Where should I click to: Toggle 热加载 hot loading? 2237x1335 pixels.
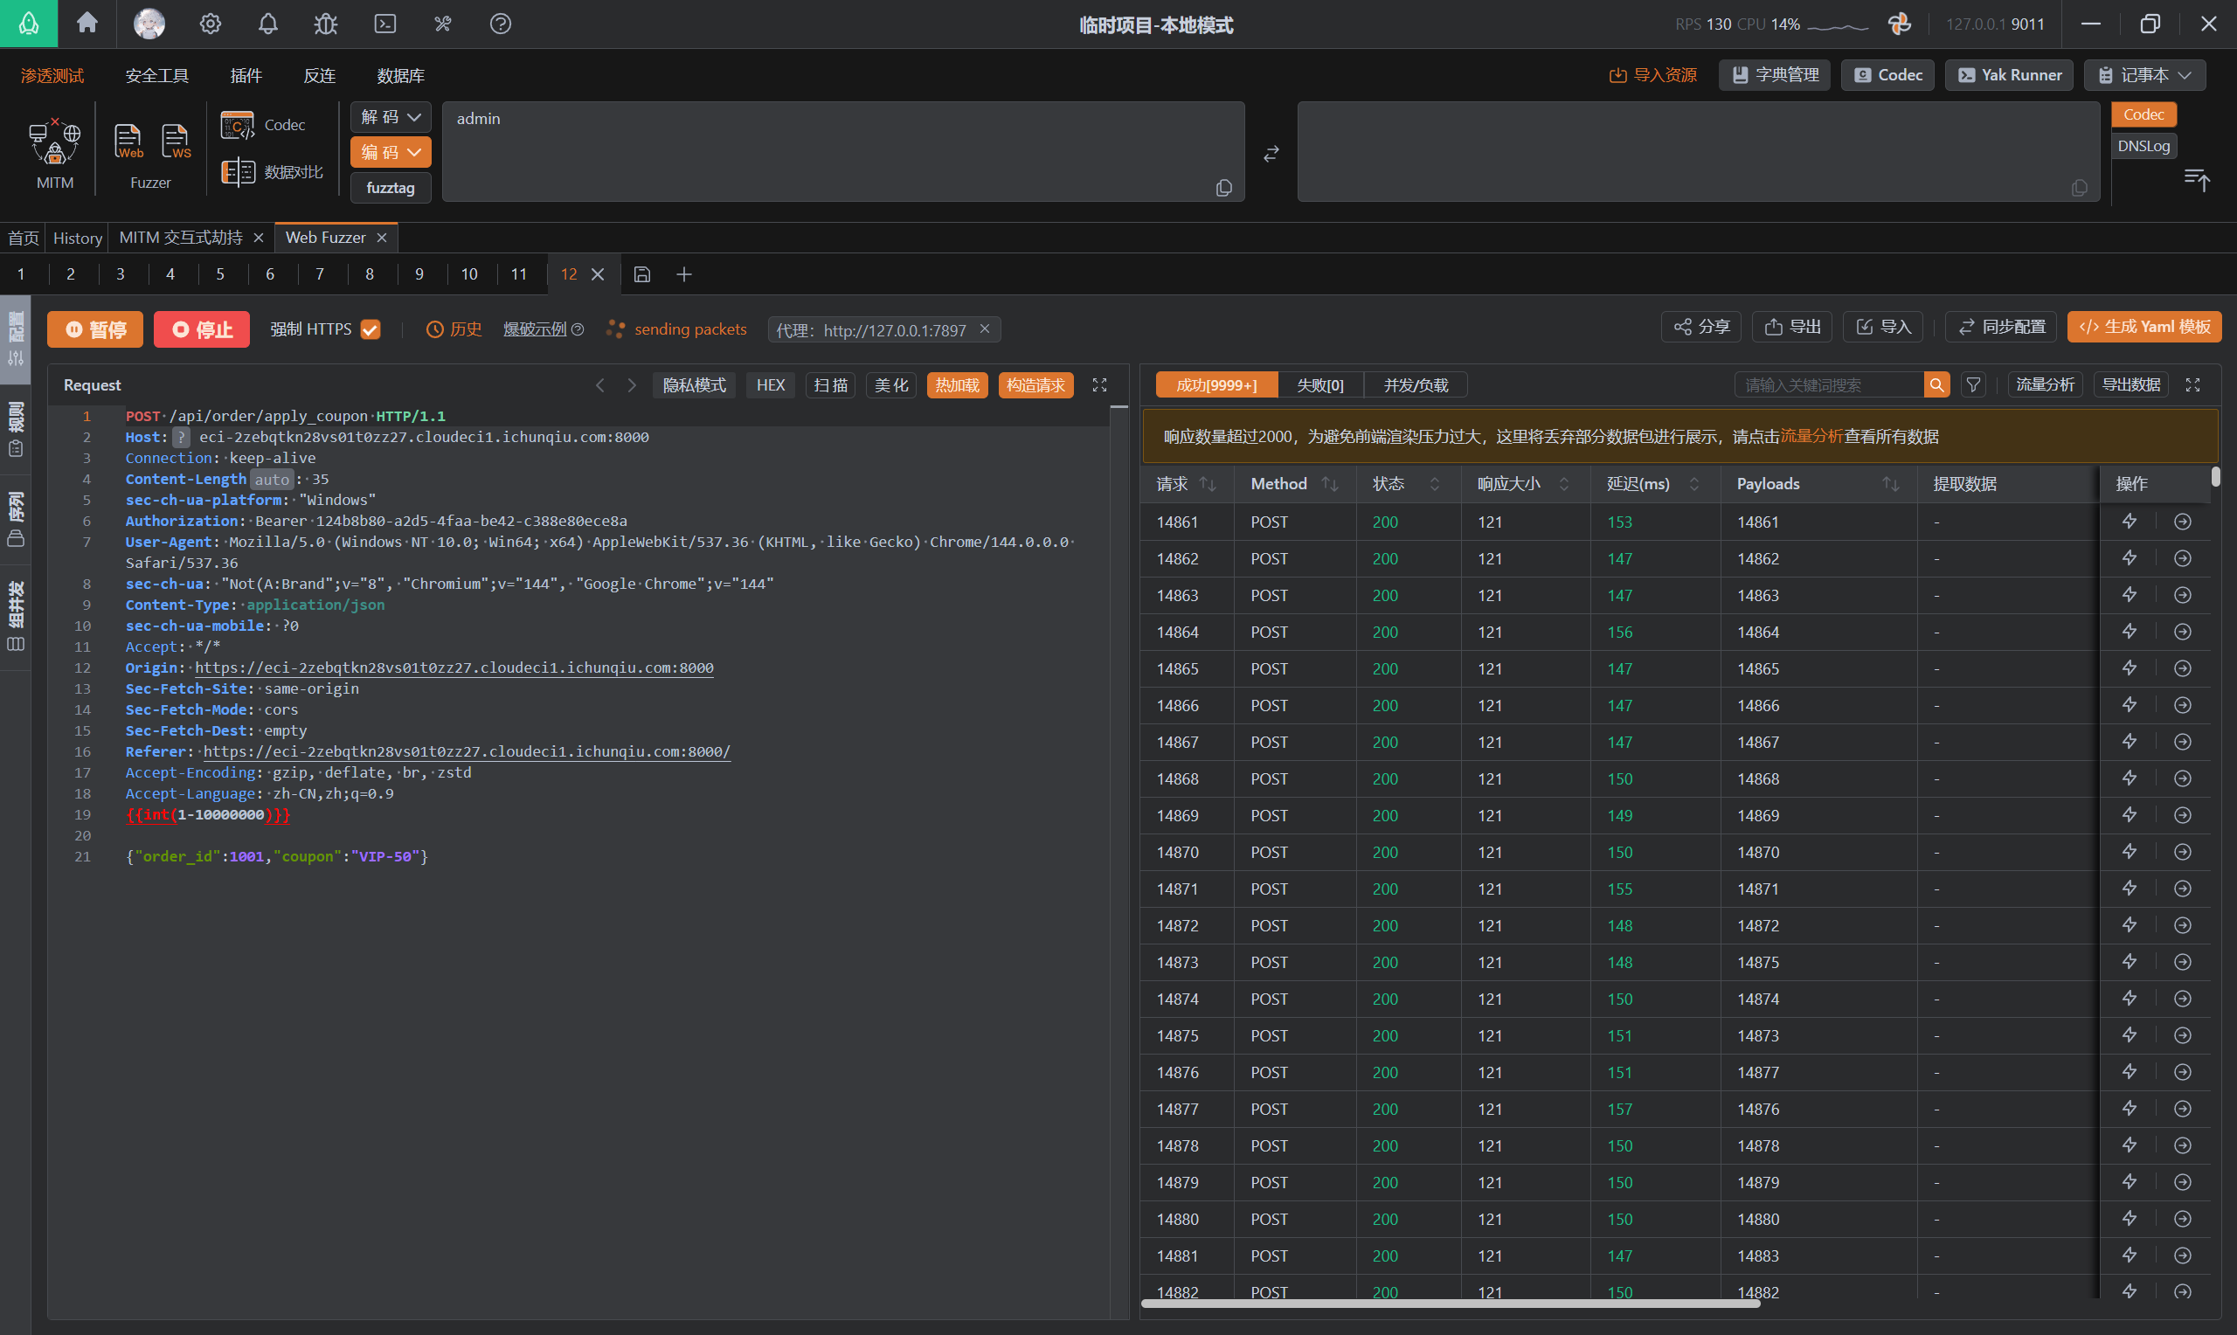click(x=957, y=385)
